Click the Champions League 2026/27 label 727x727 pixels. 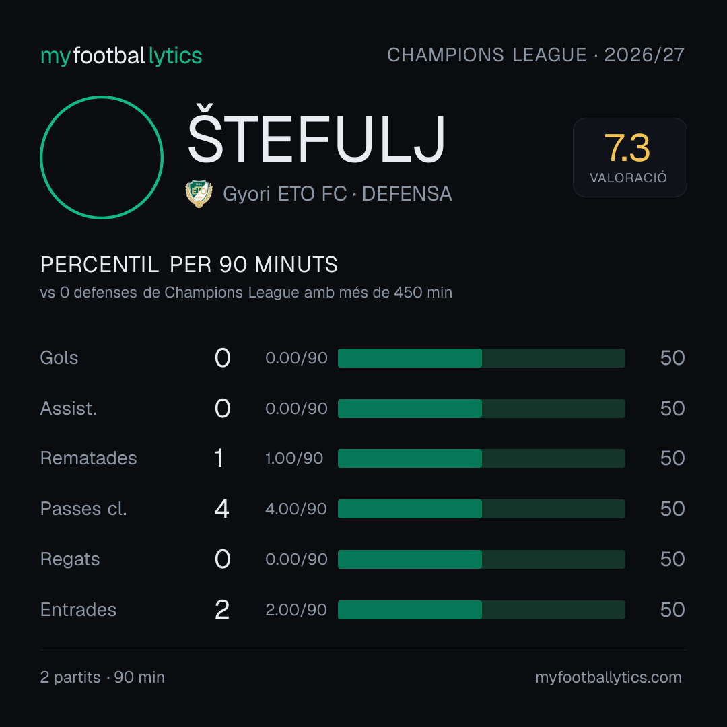pos(536,55)
